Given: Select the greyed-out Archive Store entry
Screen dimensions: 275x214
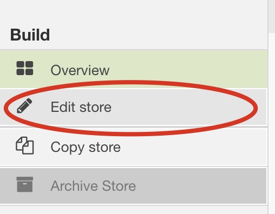Looking at the screenshot, I should 134,186.
